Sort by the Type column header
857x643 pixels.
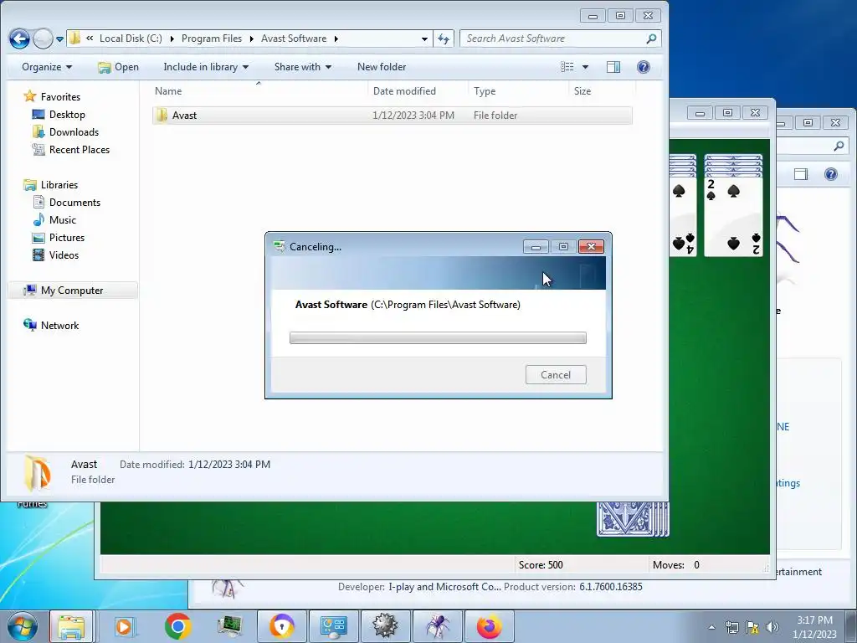[x=517, y=90]
